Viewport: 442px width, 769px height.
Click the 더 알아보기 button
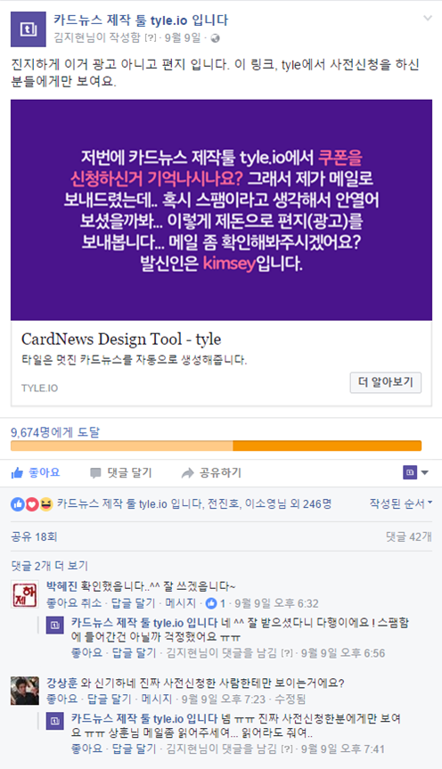pyautogui.click(x=386, y=382)
